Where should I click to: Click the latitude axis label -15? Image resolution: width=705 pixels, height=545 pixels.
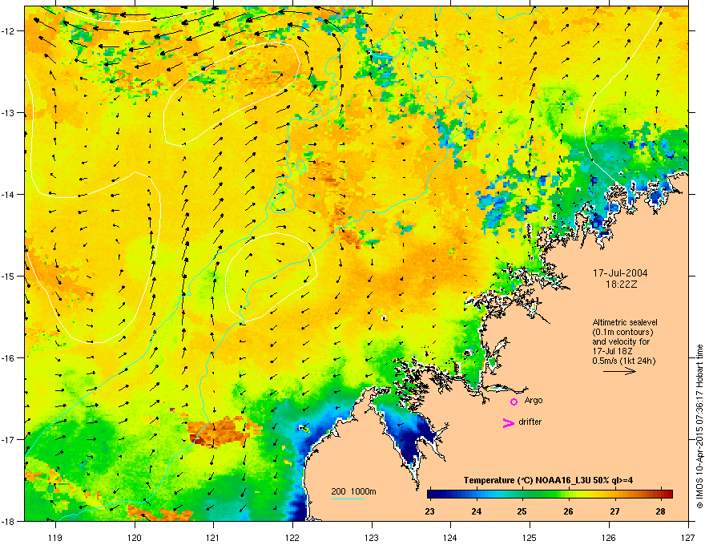click(x=8, y=276)
